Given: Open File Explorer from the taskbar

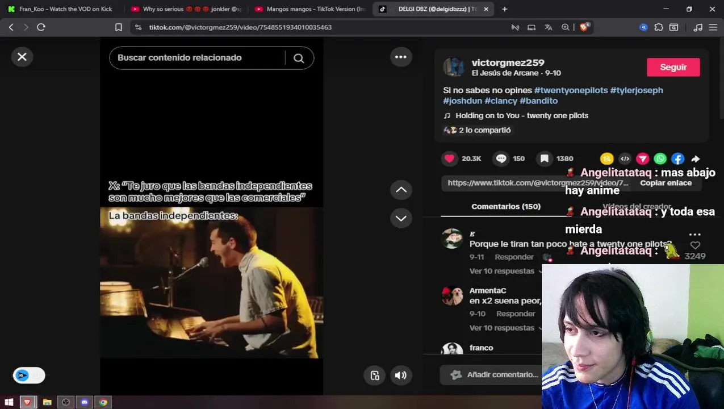Looking at the screenshot, I should pos(47,402).
